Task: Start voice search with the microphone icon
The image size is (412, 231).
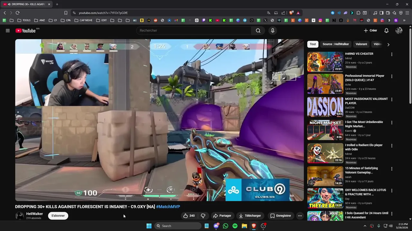Action: coord(273,30)
